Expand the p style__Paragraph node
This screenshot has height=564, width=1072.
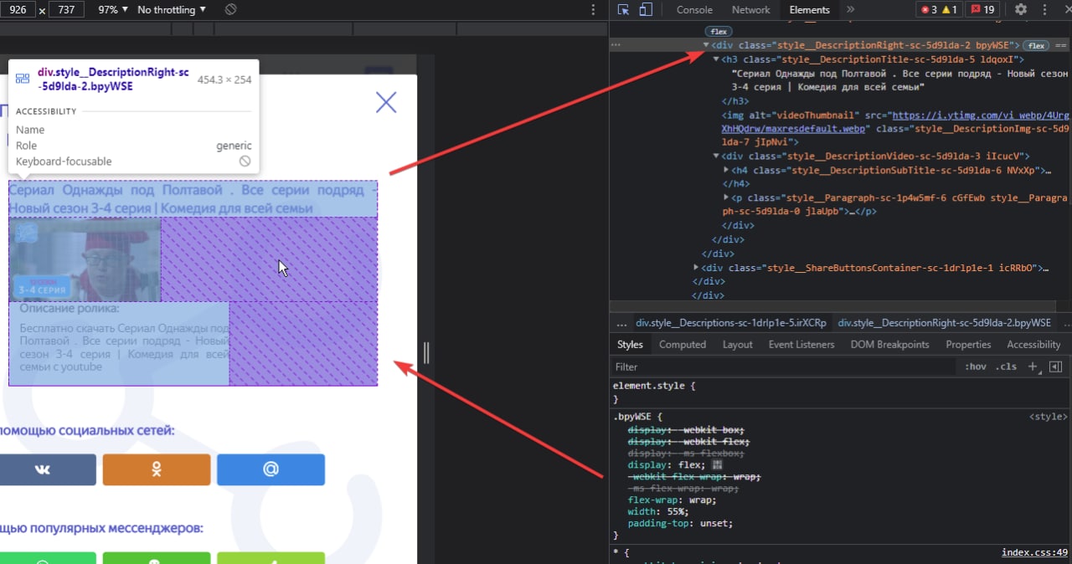726,198
